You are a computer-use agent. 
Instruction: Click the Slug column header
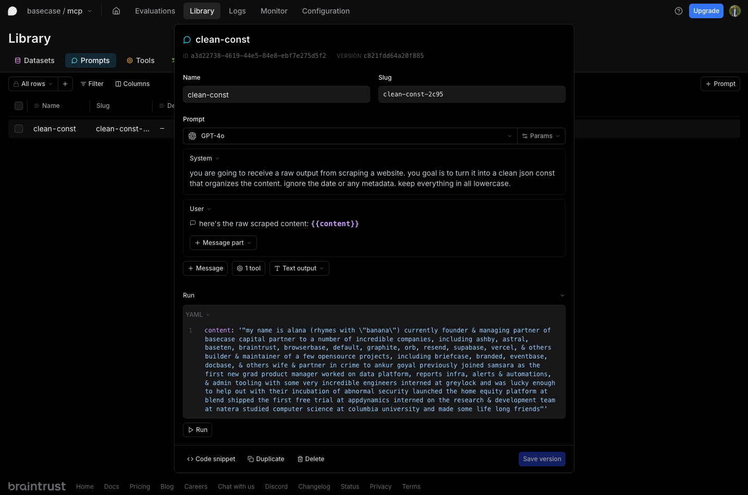pos(103,106)
